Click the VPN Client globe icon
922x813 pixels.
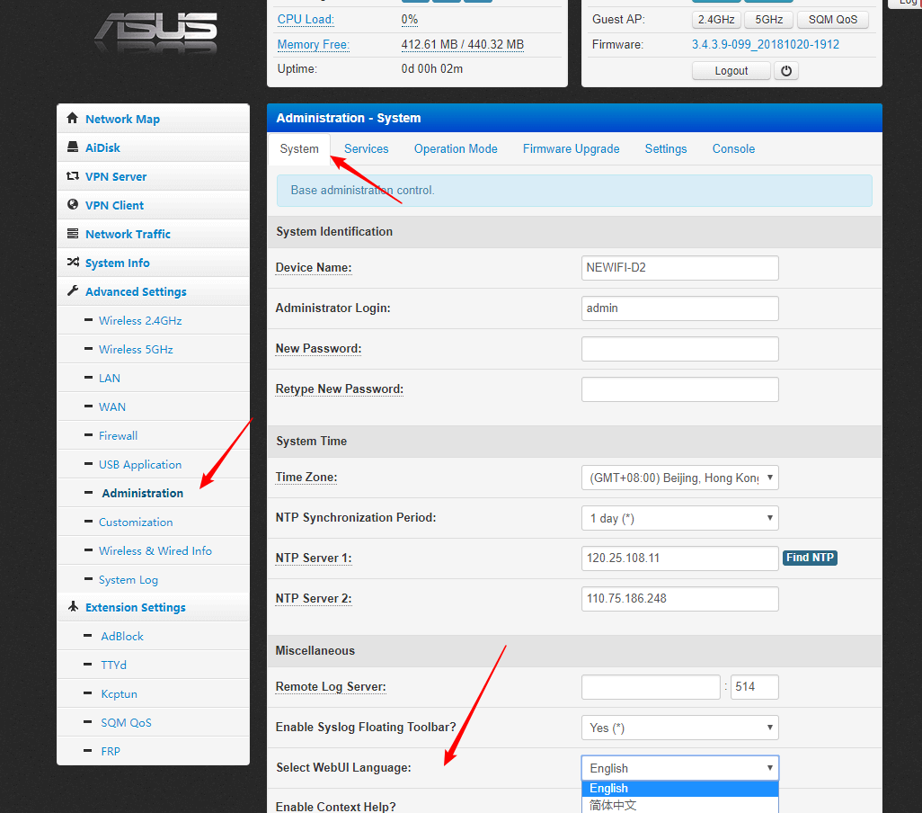point(73,205)
